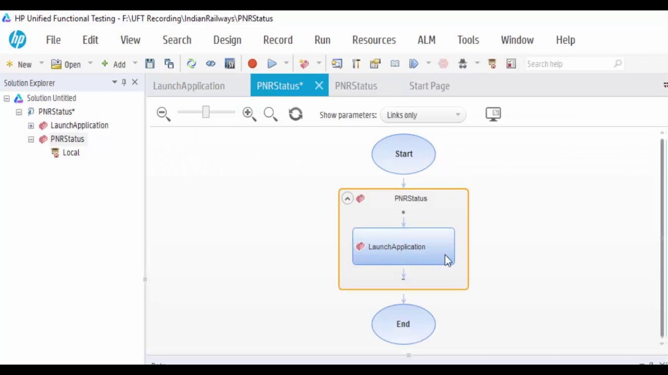
Task: Open the Window menu
Action: [517, 40]
